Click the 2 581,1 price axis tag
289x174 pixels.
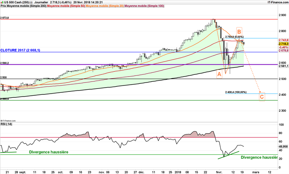(x=283, y=66)
